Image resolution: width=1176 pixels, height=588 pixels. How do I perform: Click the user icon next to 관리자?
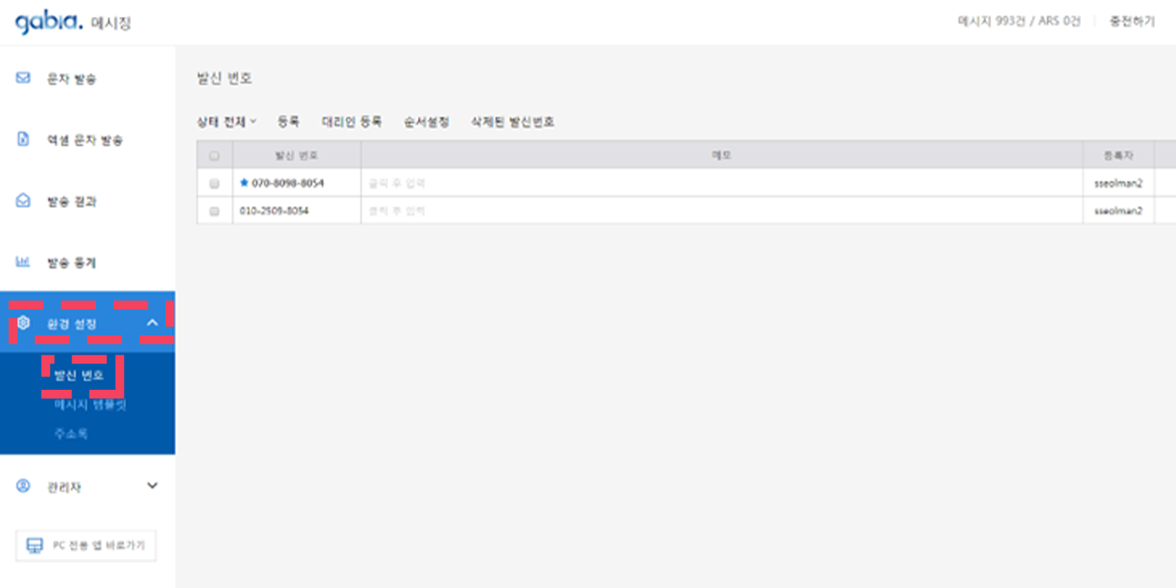pos(24,486)
